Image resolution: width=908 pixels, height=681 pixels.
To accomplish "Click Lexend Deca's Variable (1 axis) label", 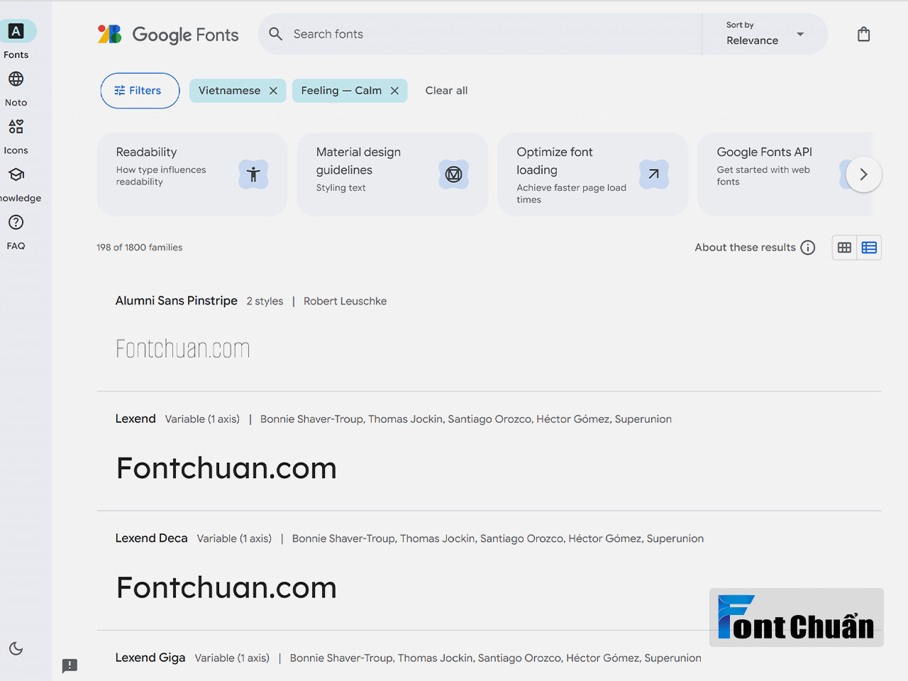I will coord(234,539).
